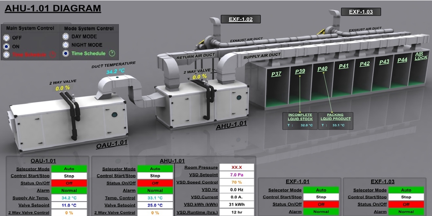Click the AHU-1.01 air handling unit graphic

click(202, 106)
